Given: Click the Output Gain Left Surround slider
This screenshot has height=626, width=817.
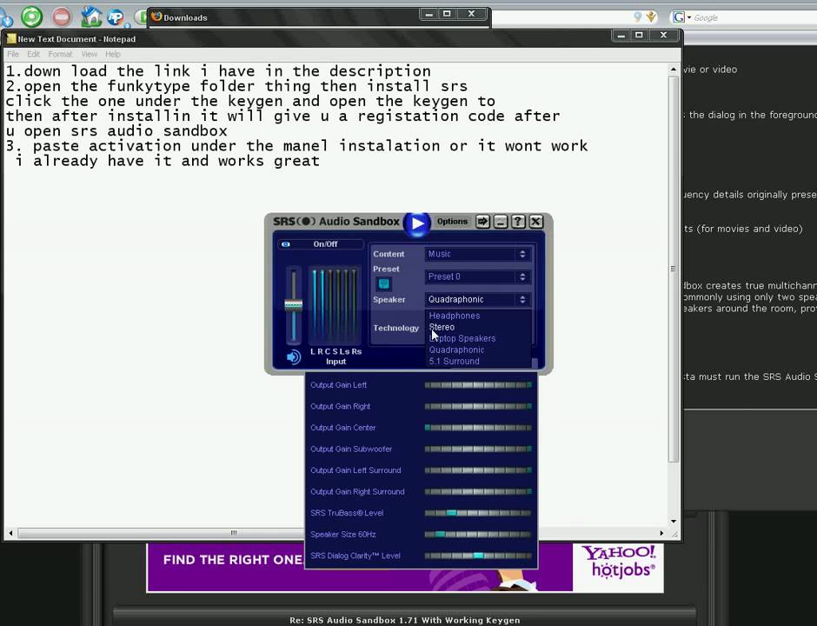Looking at the screenshot, I should 478,470.
